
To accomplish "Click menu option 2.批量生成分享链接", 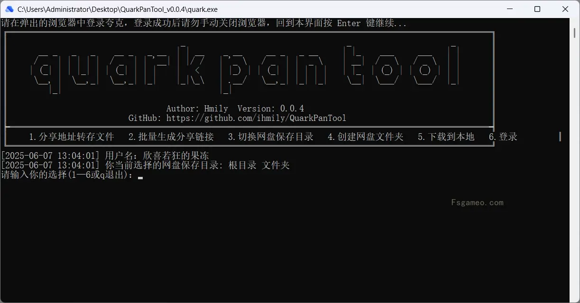I will (171, 137).
